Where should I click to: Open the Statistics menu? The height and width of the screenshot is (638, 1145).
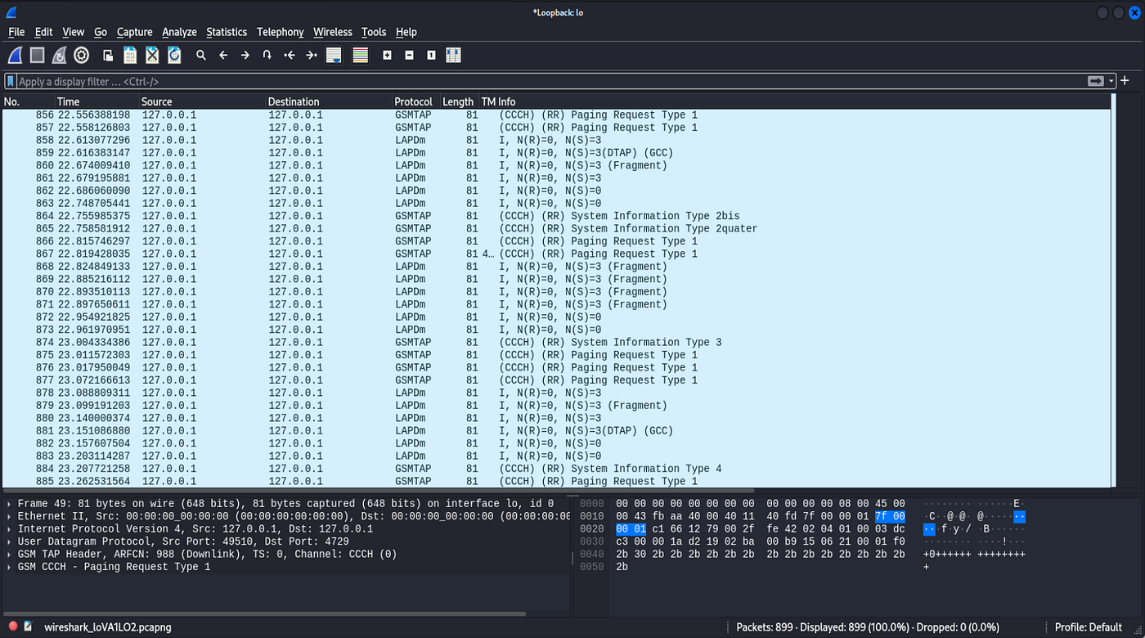[x=227, y=32]
